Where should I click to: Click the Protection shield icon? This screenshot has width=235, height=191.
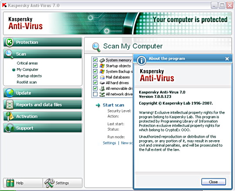pos(10,42)
